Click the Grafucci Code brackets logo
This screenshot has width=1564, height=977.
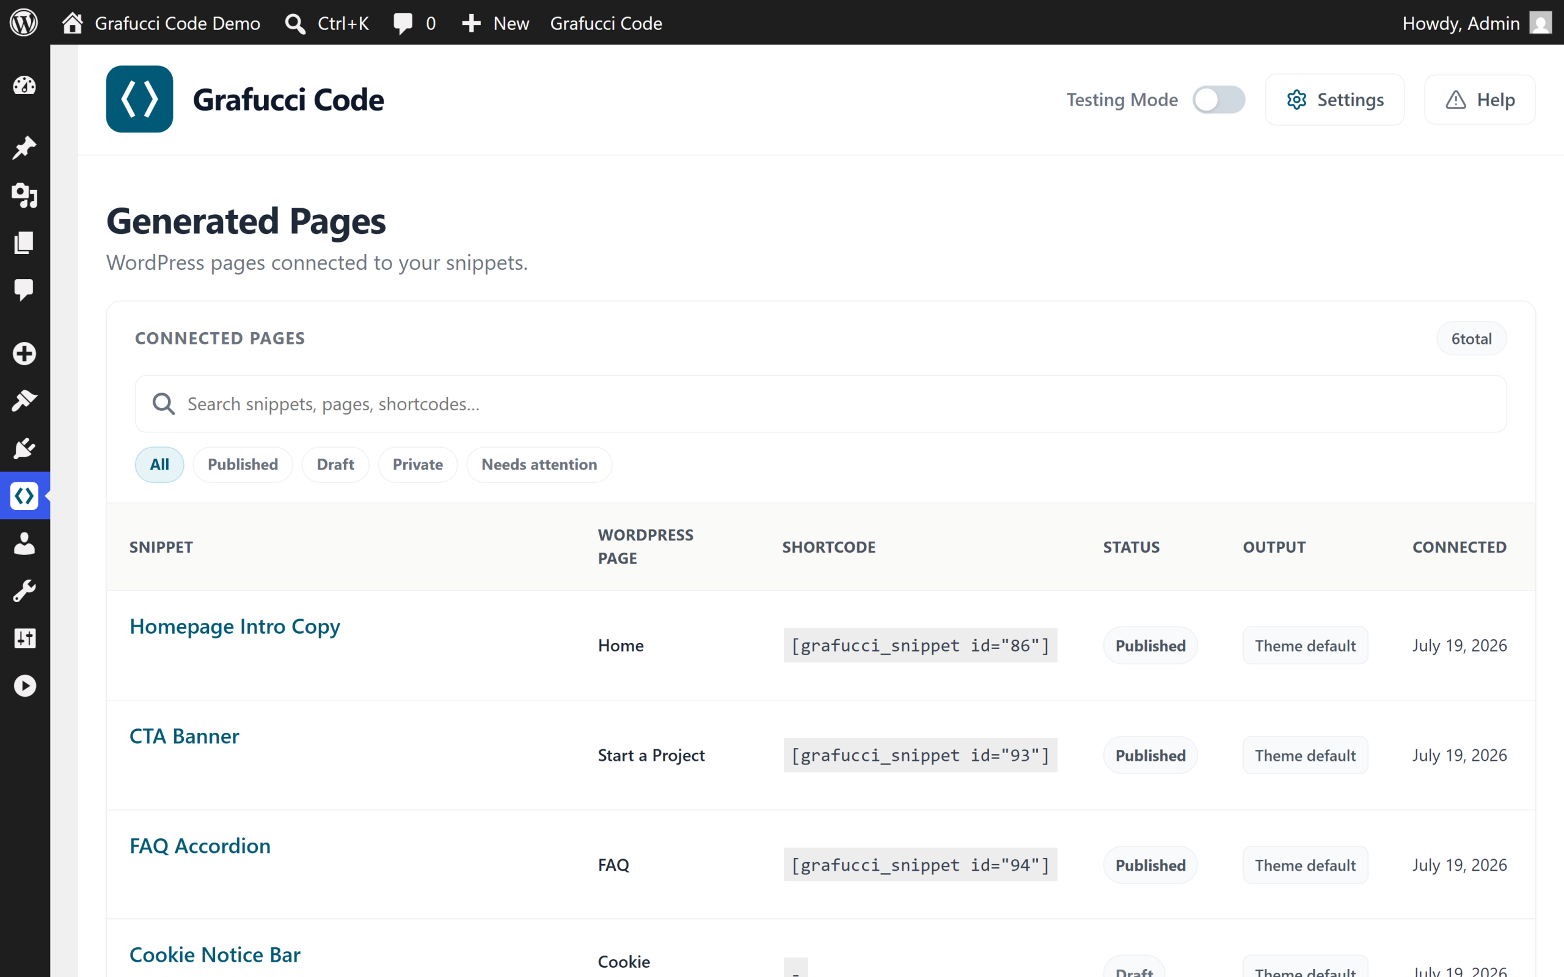coord(139,99)
